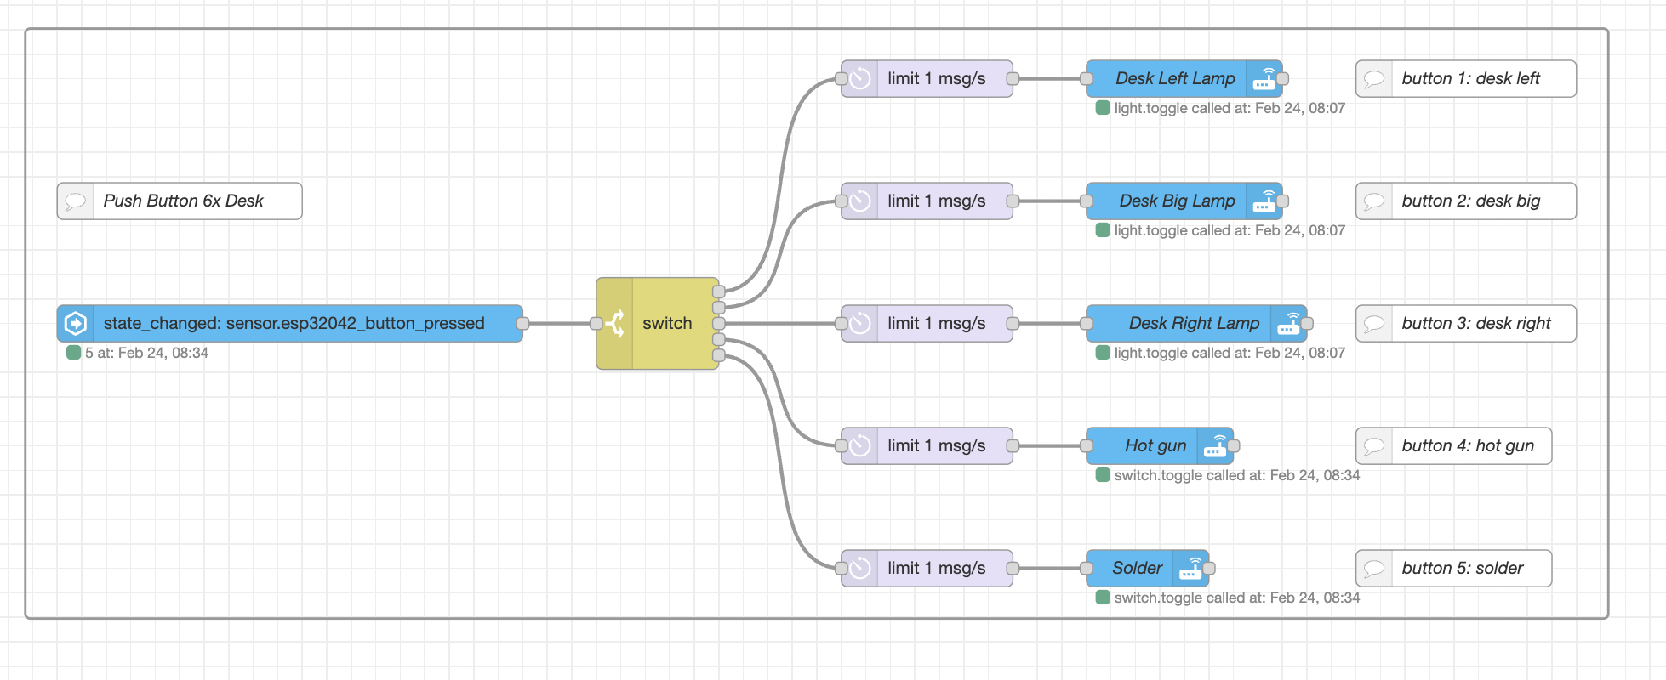
Task: Click output port of Solder node
Action: tap(1209, 568)
